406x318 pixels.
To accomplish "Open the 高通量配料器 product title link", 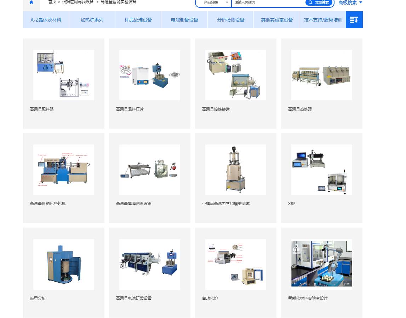I will (42, 109).
